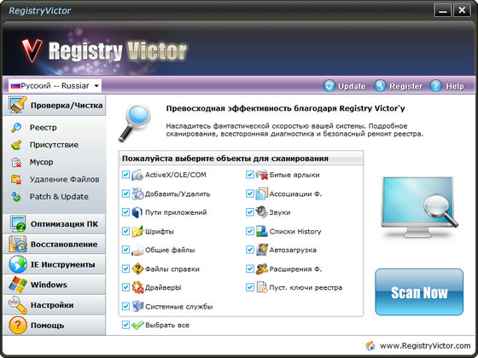Toggle the Выбрать все checkbox
The image size is (478, 358).
tap(125, 325)
